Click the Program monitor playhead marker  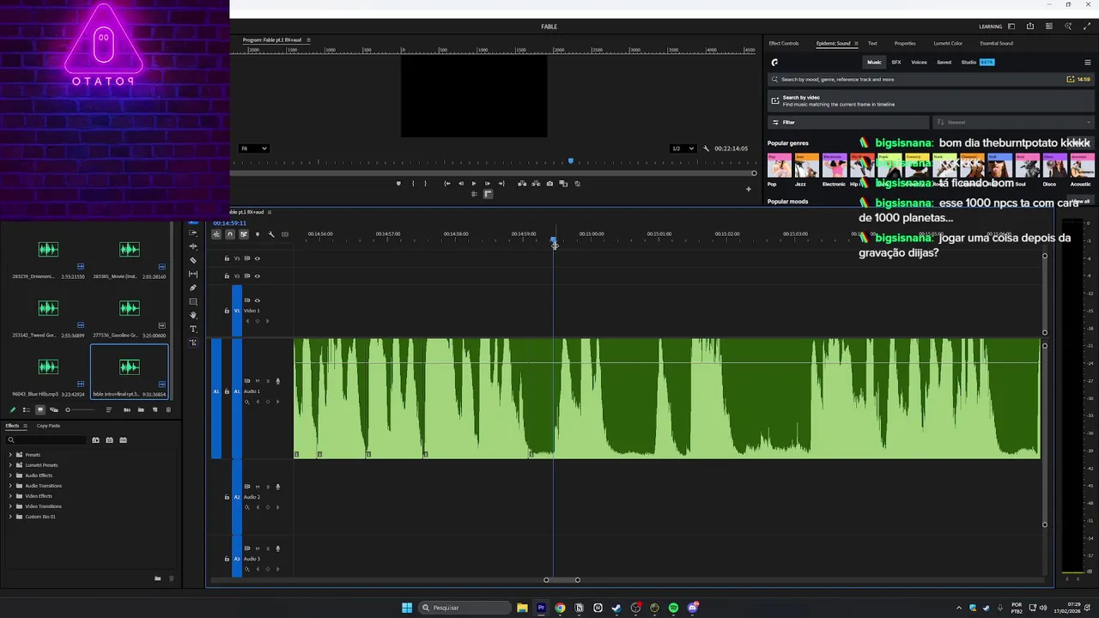[x=570, y=161]
